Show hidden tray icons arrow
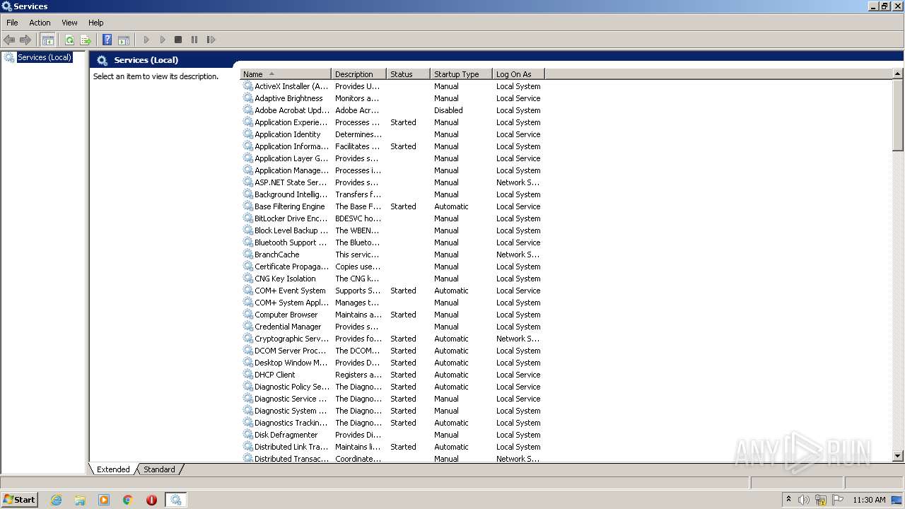 point(788,500)
